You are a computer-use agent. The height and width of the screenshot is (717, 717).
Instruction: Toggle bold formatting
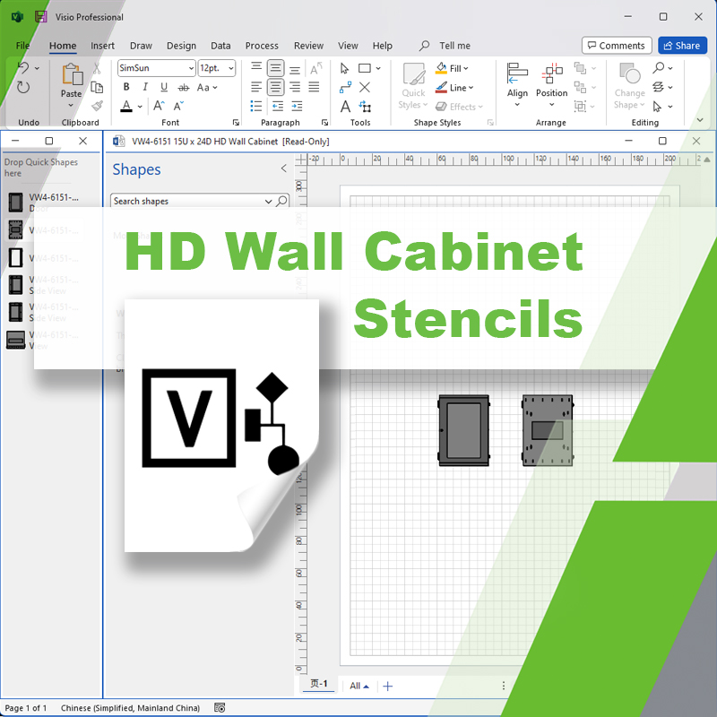(126, 87)
